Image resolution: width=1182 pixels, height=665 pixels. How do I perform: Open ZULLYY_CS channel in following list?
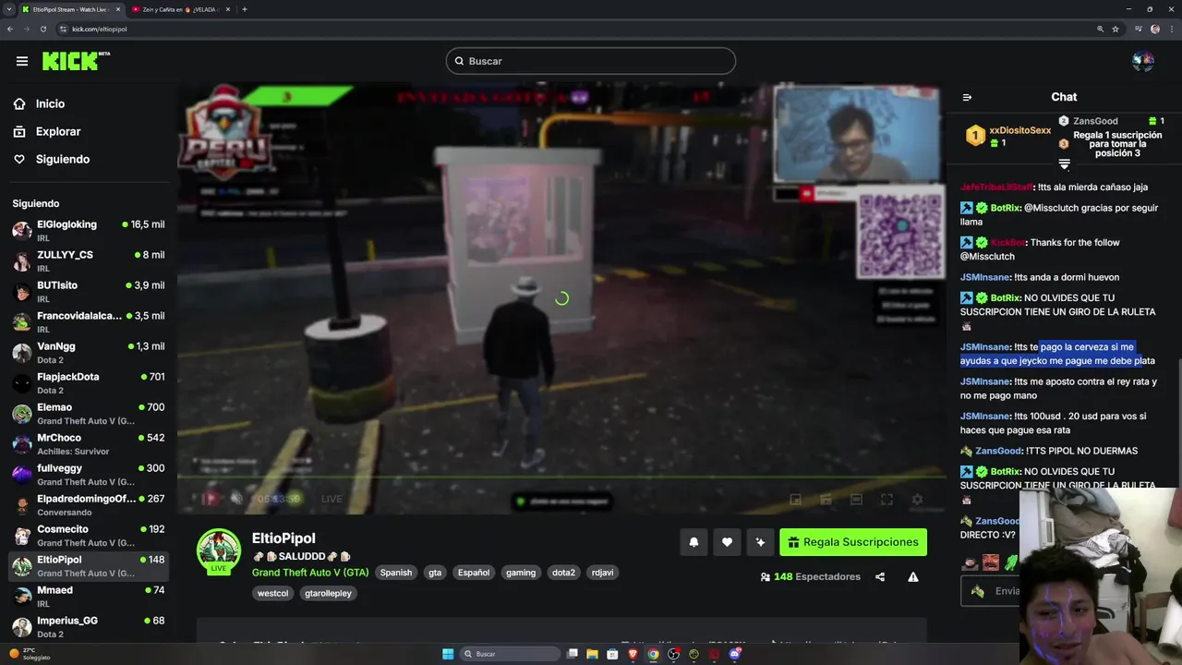pyautogui.click(x=89, y=261)
